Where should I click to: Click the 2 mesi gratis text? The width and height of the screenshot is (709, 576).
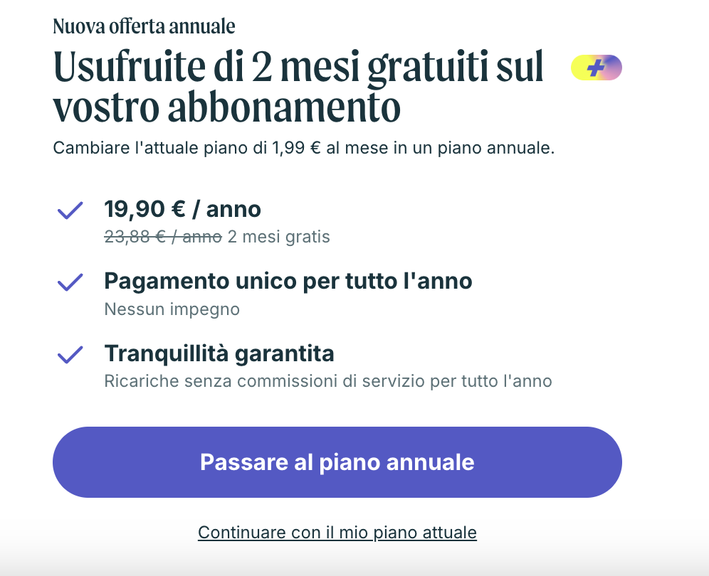point(279,237)
